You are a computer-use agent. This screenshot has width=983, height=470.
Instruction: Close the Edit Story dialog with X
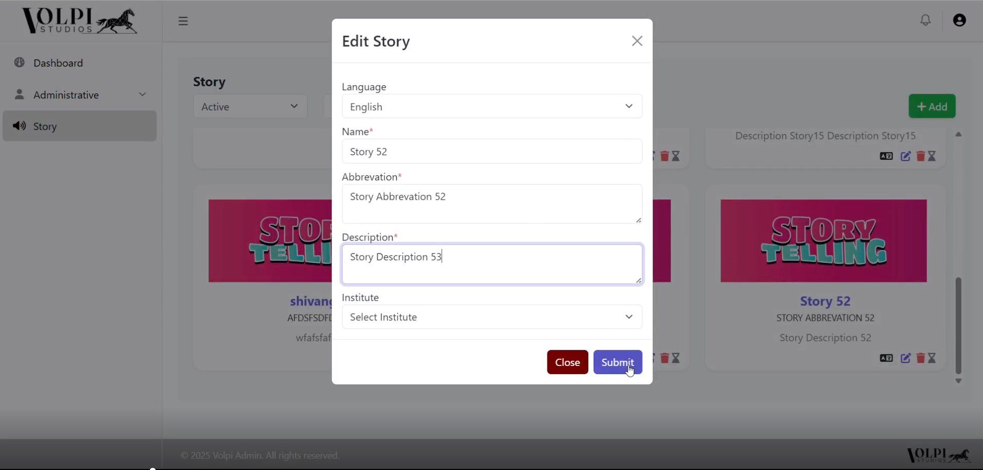637,41
